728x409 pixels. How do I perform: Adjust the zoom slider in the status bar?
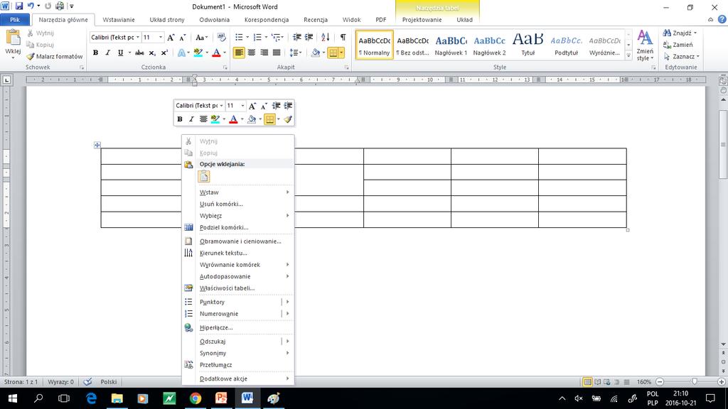click(694, 382)
